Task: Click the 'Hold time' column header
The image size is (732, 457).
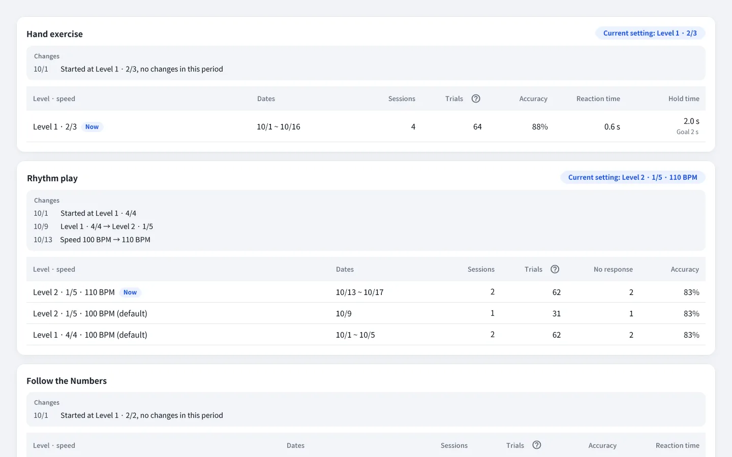Action: 684,99
